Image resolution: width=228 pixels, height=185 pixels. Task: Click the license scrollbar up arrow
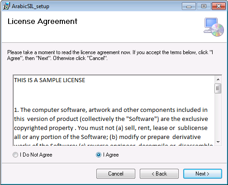point(218,79)
